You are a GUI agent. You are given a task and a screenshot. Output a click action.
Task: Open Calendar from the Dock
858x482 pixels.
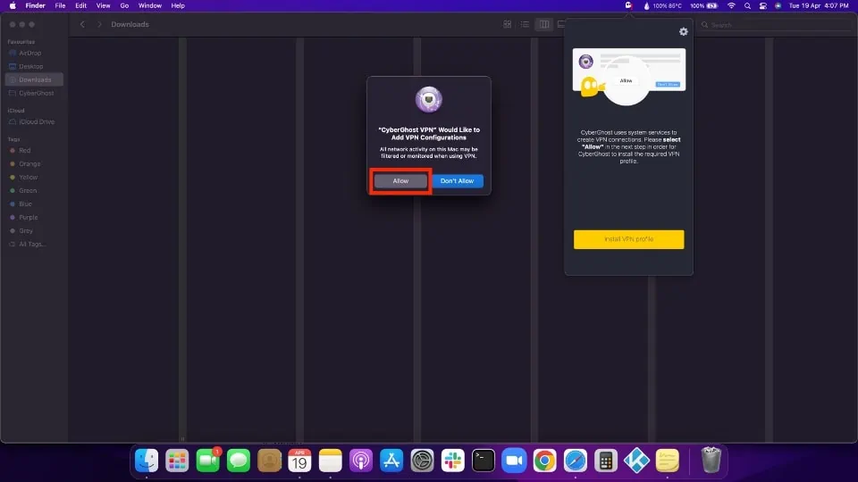(x=300, y=461)
